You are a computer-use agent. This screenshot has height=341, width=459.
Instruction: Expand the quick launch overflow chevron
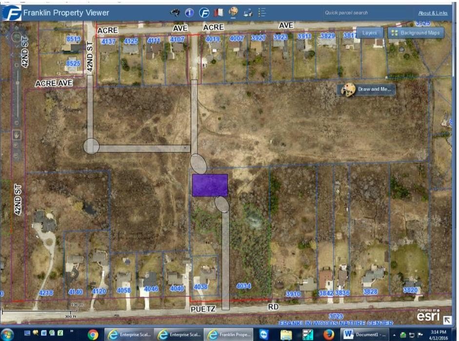tap(72, 332)
